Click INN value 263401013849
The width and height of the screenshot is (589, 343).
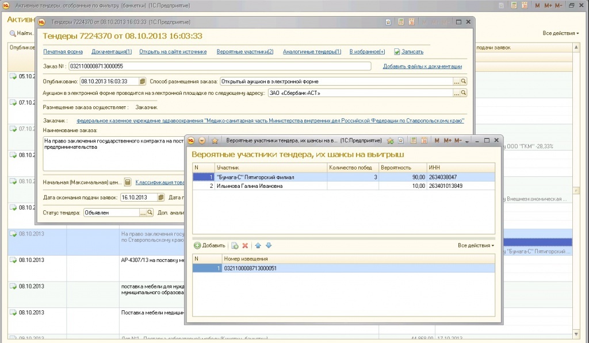coord(446,186)
